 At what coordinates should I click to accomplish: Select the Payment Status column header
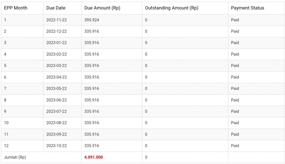(x=247, y=8)
